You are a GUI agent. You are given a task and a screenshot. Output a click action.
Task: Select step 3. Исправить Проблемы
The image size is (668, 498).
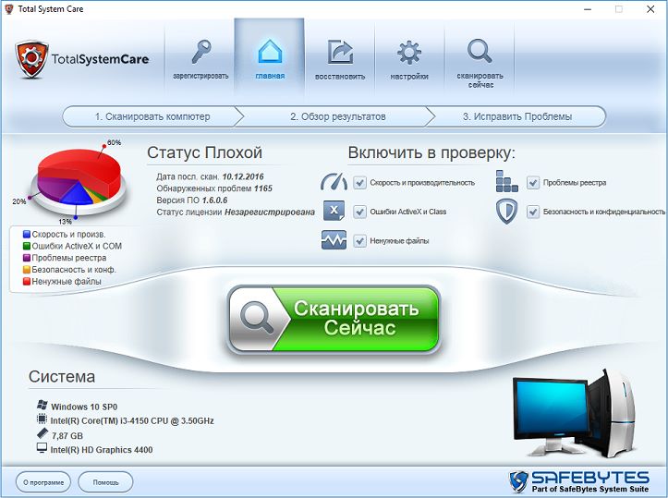click(517, 116)
